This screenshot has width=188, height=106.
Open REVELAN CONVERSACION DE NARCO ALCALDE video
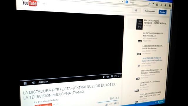[x=150, y=94]
